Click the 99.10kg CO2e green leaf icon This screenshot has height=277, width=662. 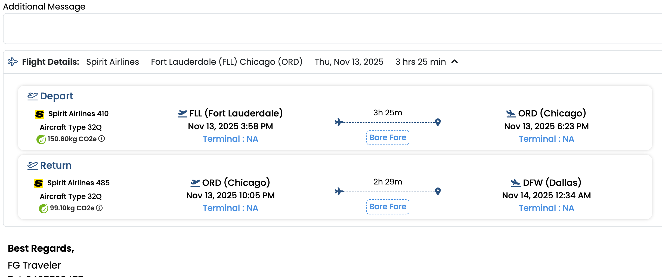pos(43,208)
